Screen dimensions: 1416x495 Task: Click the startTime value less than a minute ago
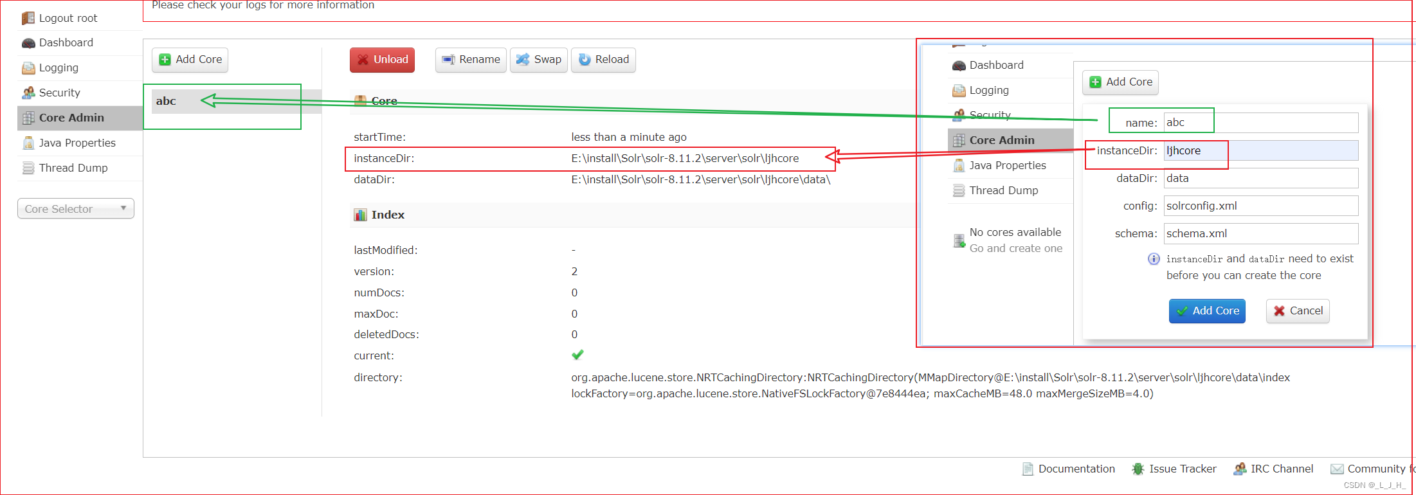[629, 138]
